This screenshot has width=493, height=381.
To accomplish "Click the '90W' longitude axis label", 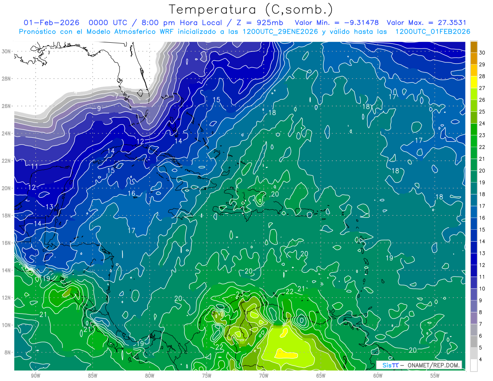I will pos(35,376).
